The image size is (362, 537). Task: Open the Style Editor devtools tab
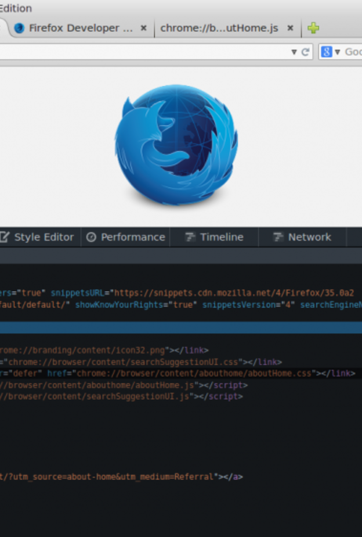38,237
